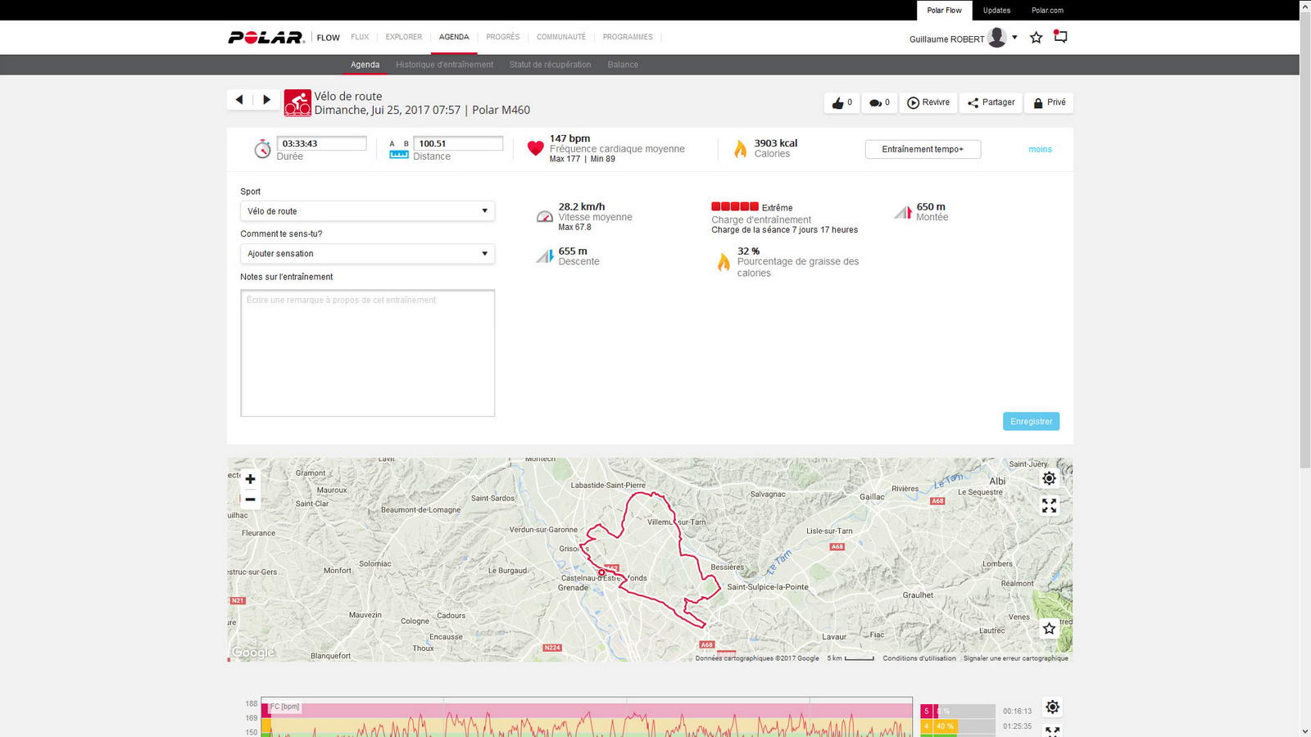Open the Updates top link
The width and height of the screenshot is (1311, 737).
point(996,10)
